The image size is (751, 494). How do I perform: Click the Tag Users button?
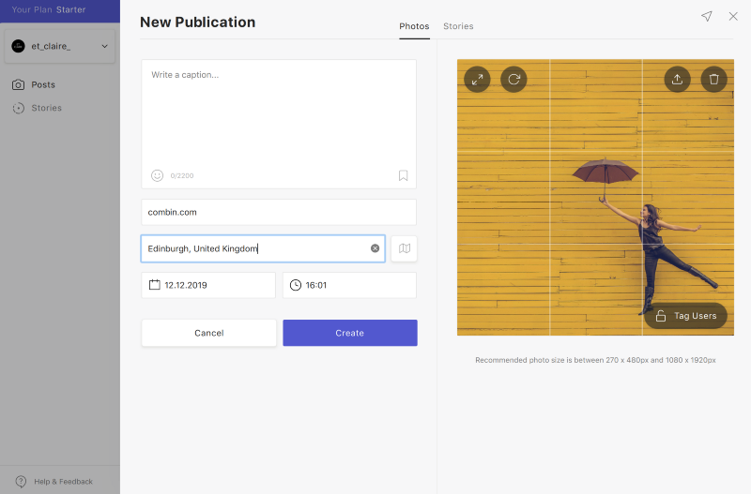686,316
